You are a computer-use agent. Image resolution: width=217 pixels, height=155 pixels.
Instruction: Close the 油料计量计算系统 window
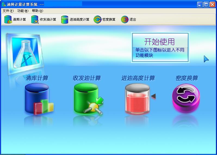tap(212, 5)
